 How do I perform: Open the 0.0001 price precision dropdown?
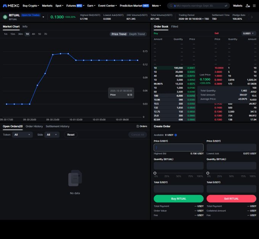tap(249, 33)
